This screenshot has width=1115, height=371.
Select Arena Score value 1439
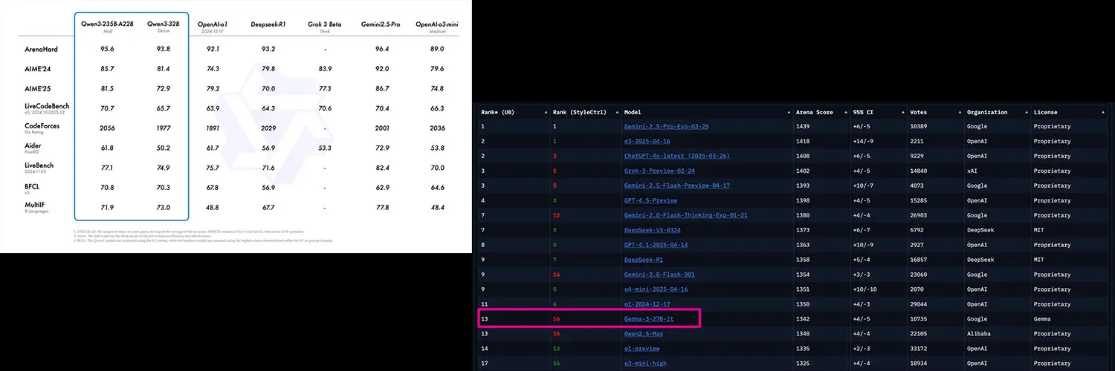[804, 126]
